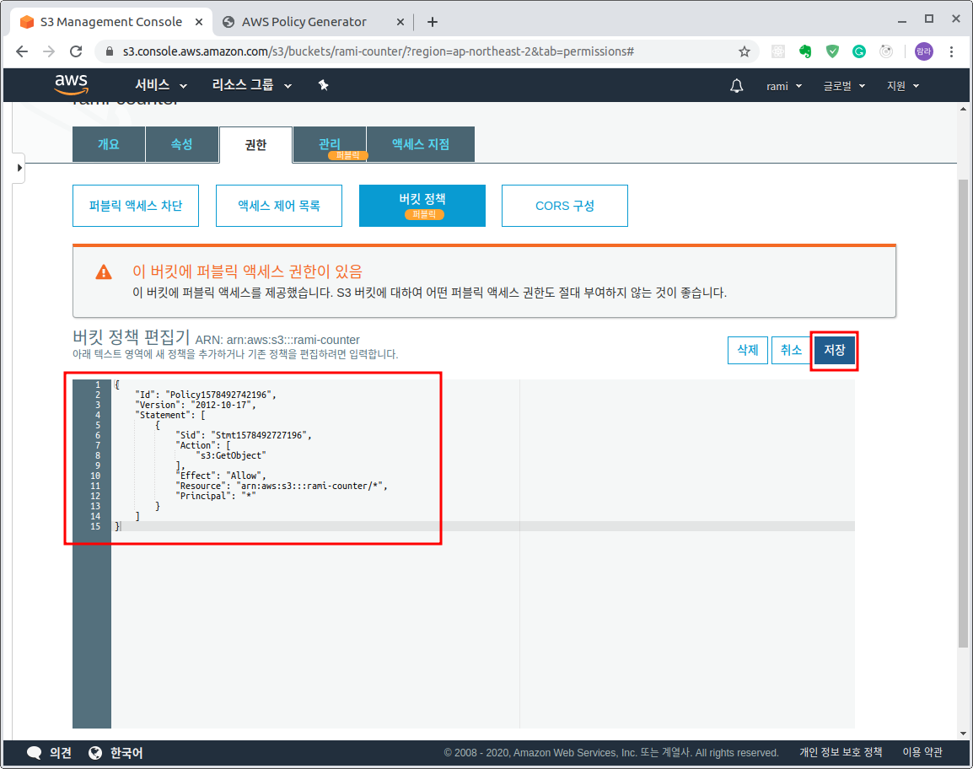Click the 한국어 language link

tap(126, 753)
